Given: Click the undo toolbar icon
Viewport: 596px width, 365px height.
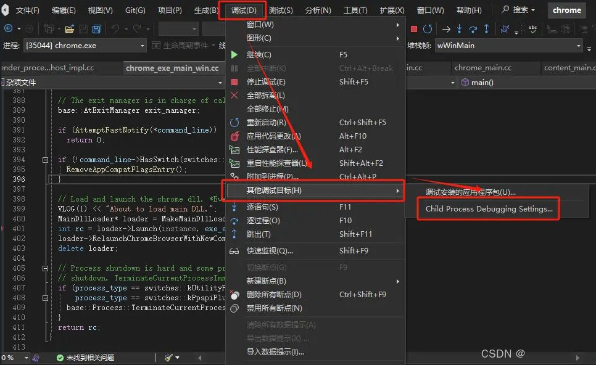Looking at the screenshot, I should pyautogui.click(x=115, y=28).
